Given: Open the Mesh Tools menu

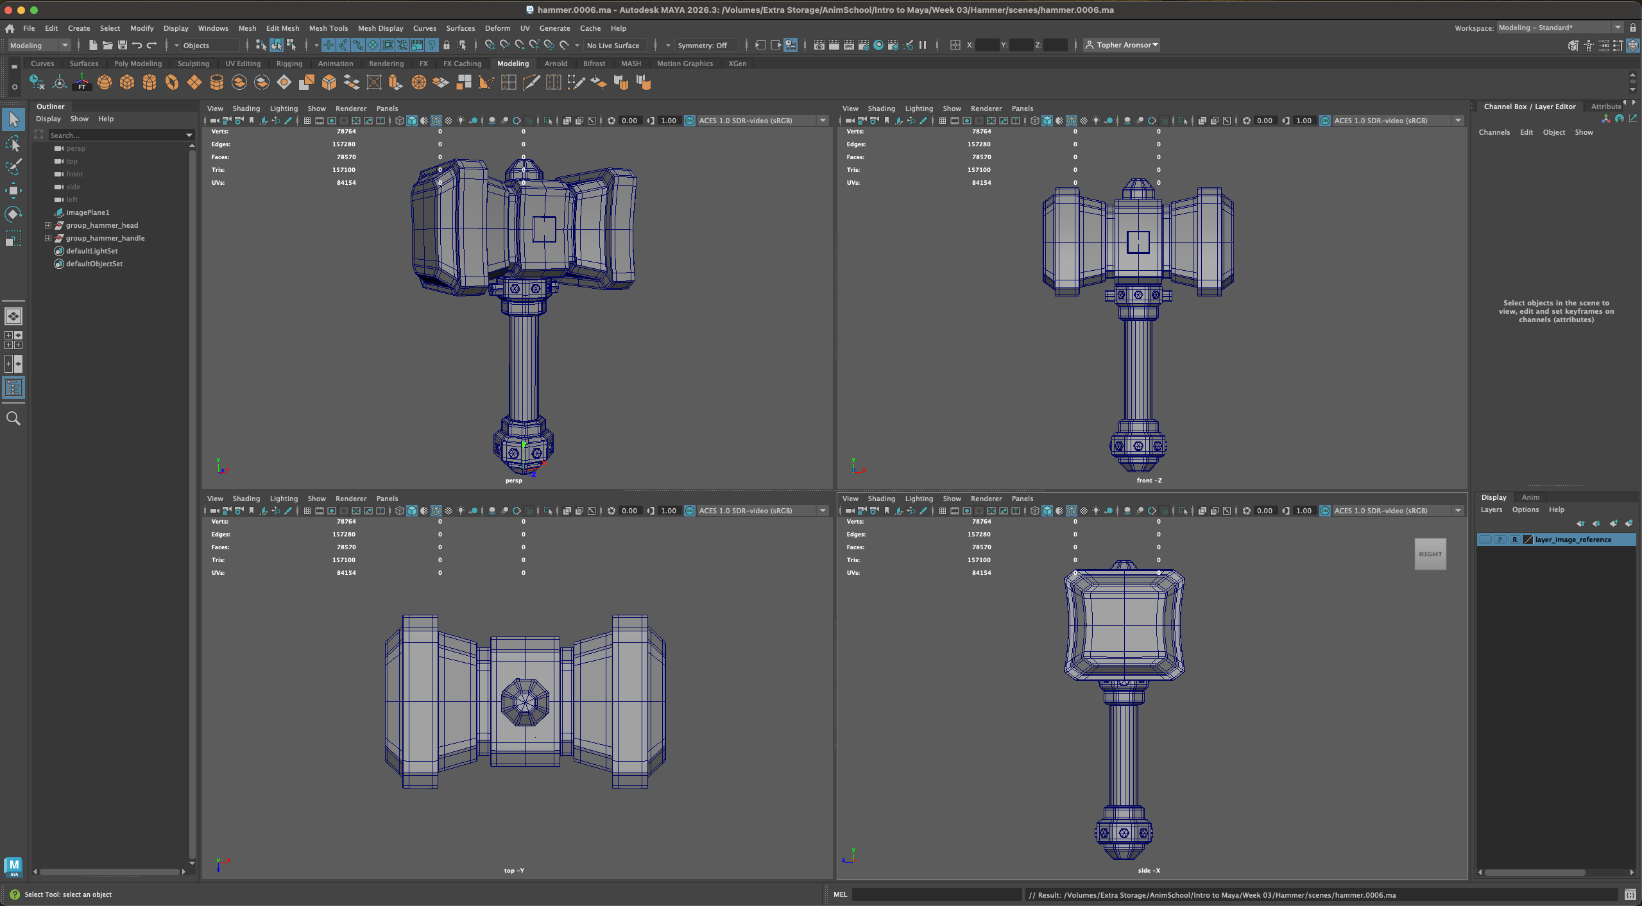Looking at the screenshot, I should tap(328, 28).
